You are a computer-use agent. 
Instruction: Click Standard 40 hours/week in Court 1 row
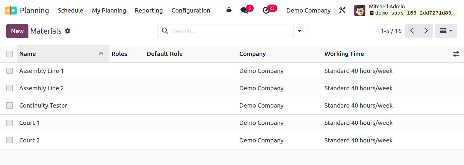(358, 123)
